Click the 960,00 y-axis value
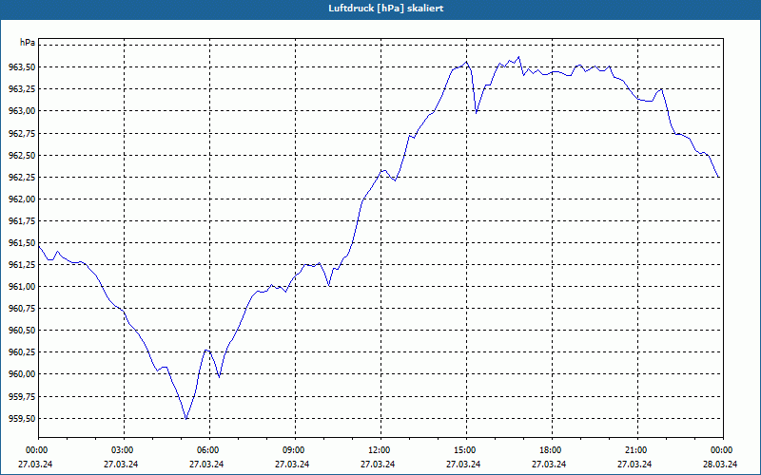Image resolution: width=761 pixels, height=475 pixels. 22,374
